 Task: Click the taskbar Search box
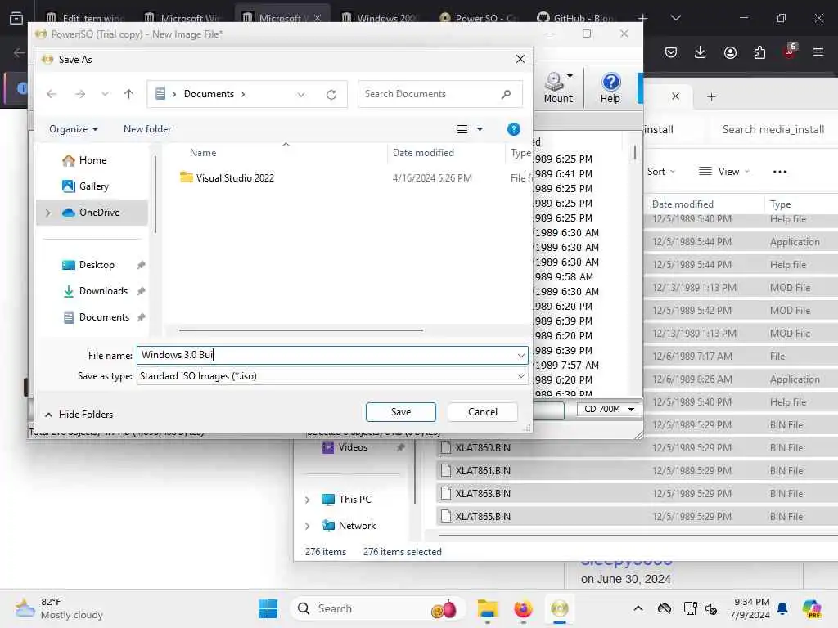click(x=377, y=608)
